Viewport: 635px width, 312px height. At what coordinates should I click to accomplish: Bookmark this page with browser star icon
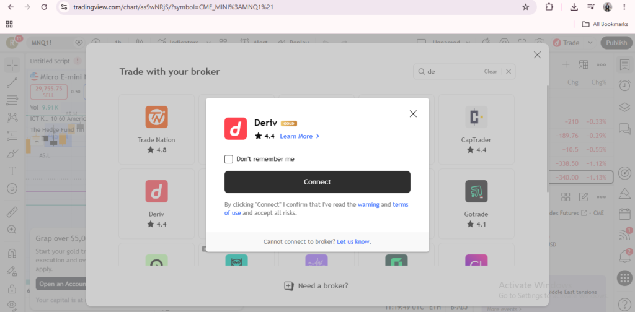(526, 7)
